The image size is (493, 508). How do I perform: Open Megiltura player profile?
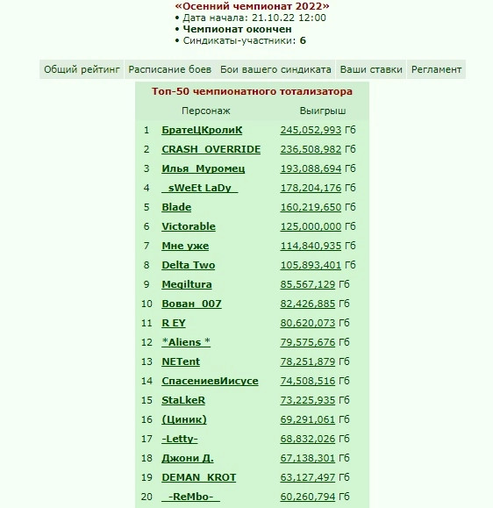(x=187, y=284)
